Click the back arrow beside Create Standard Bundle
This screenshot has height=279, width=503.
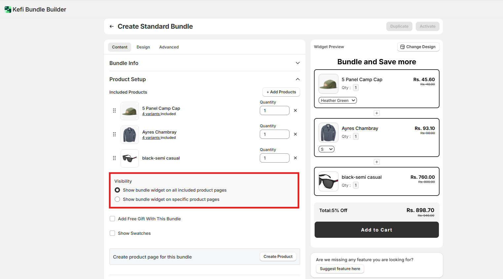pos(112,26)
